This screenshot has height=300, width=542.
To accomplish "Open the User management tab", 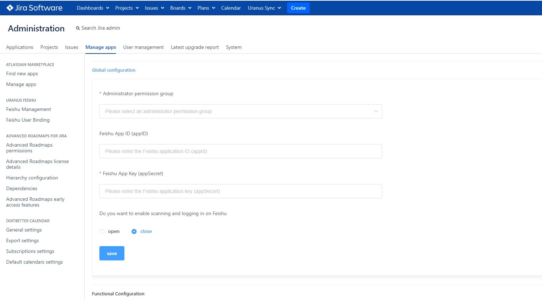I will [x=143, y=47].
